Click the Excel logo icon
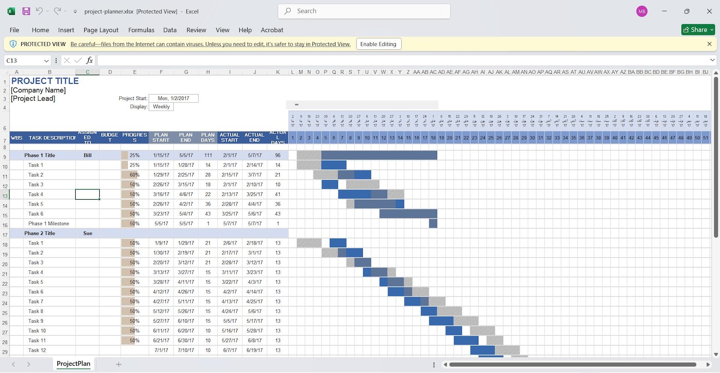Viewport: 720px width, 373px height. [11, 11]
